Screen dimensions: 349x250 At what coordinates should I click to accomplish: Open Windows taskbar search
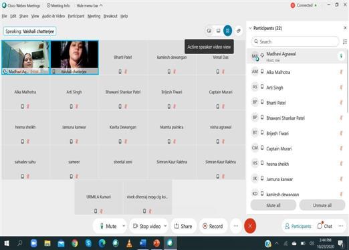(x=19, y=243)
